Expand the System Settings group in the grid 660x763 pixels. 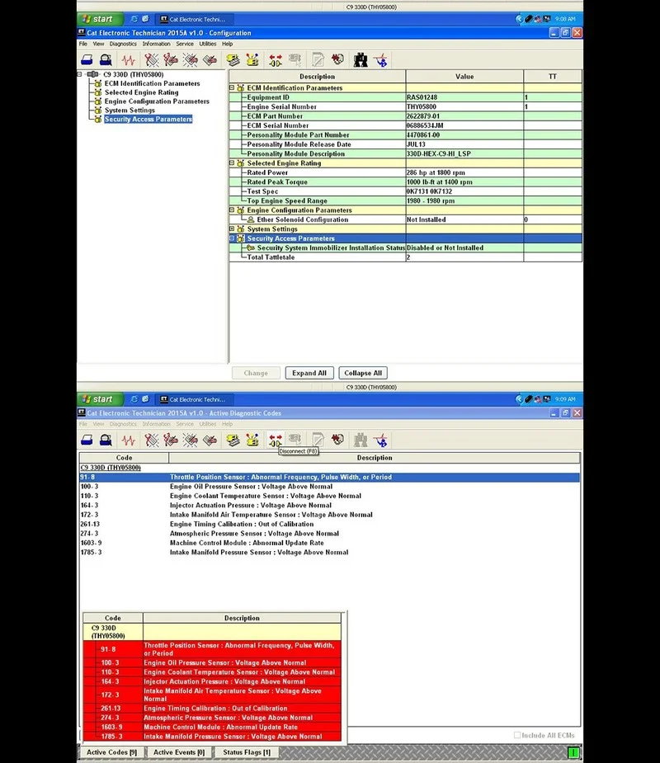pyautogui.click(x=232, y=228)
